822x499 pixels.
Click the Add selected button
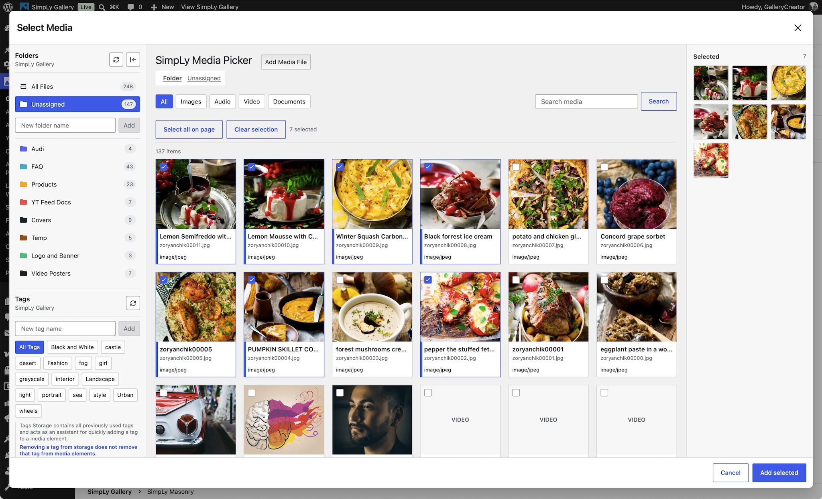(779, 473)
